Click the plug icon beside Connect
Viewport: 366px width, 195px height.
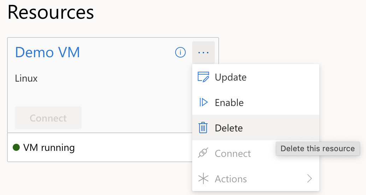[x=203, y=153]
